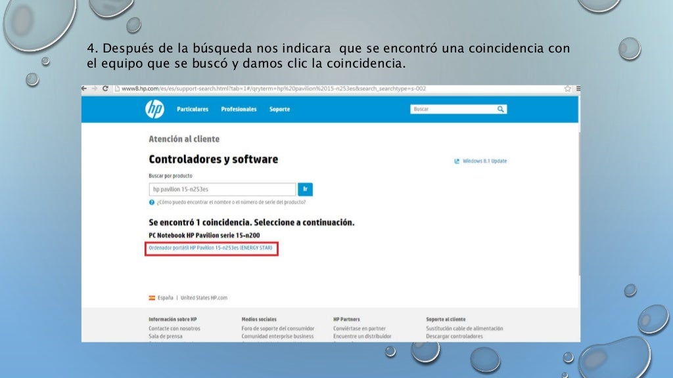Click the ¿Cómo puedo encontrar el nombre help link
673x378 pixels.
[x=231, y=202]
